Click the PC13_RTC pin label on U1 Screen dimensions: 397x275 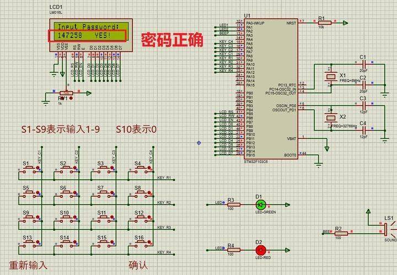tap(287, 85)
